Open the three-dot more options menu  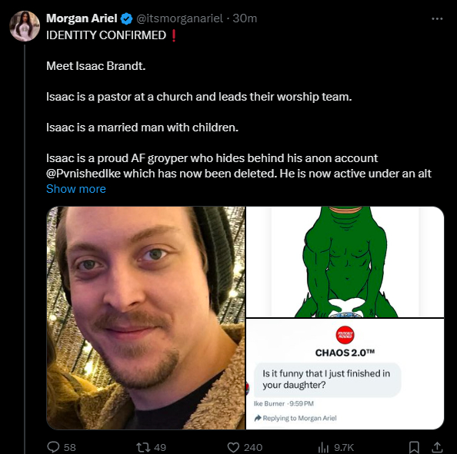coord(437,18)
